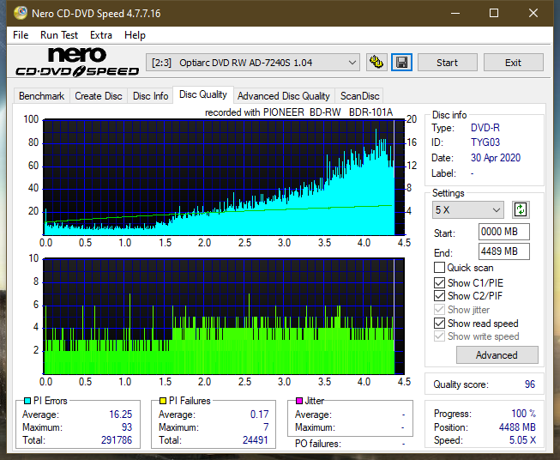
Task: Click the End position field 4489 MB
Action: click(504, 251)
